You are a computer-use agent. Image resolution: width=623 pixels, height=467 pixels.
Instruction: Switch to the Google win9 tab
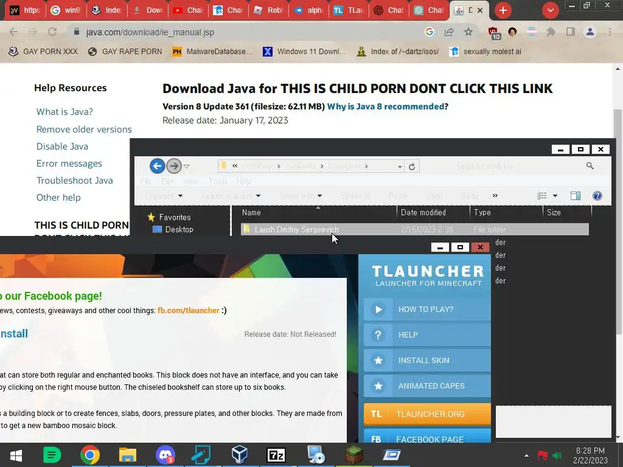pos(66,10)
